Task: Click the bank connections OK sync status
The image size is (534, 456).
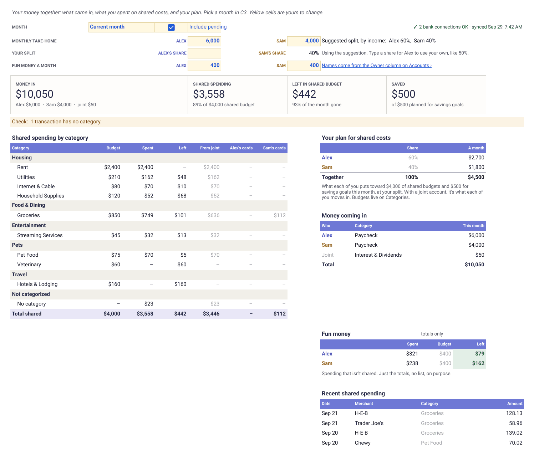Action: pyautogui.click(x=468, y=27)
